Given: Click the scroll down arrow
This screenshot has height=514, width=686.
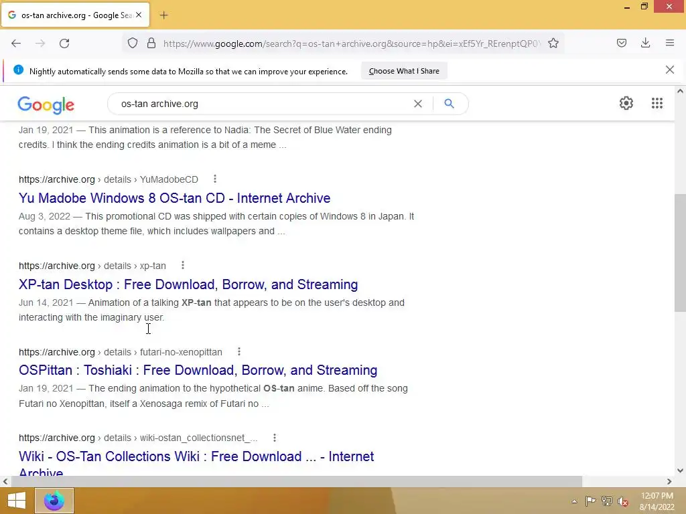Looking at the screenshot, I should click(680, 470).
